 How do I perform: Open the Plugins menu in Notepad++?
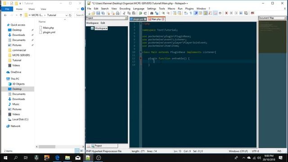click(189, 9)
